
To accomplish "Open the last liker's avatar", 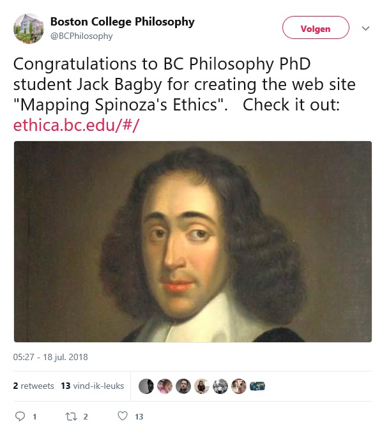I will click(257, 386).
